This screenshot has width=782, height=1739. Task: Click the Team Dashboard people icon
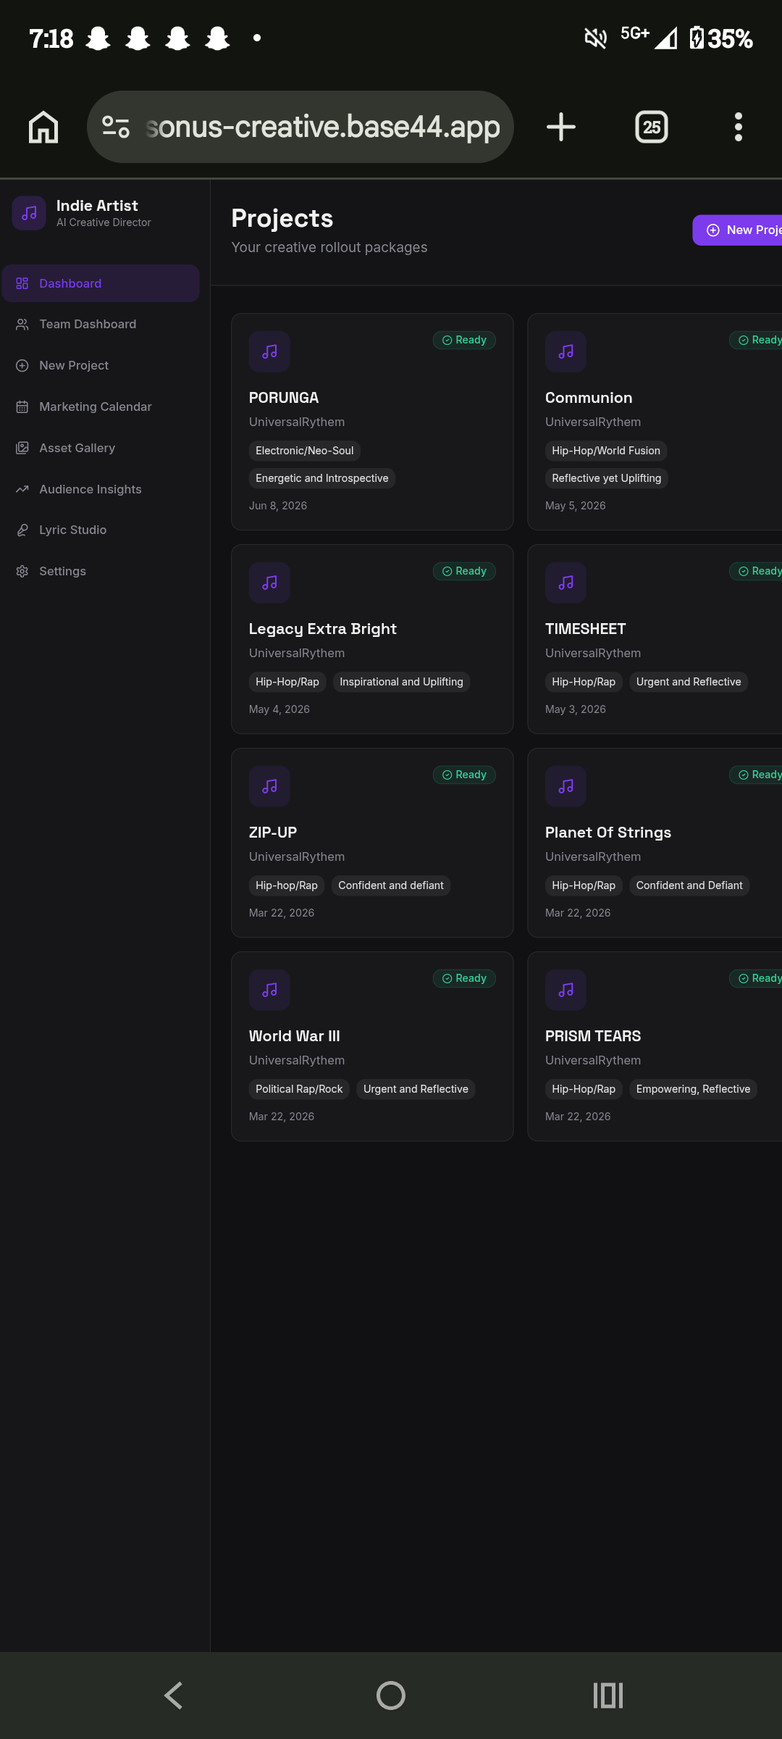click(22, 325)
